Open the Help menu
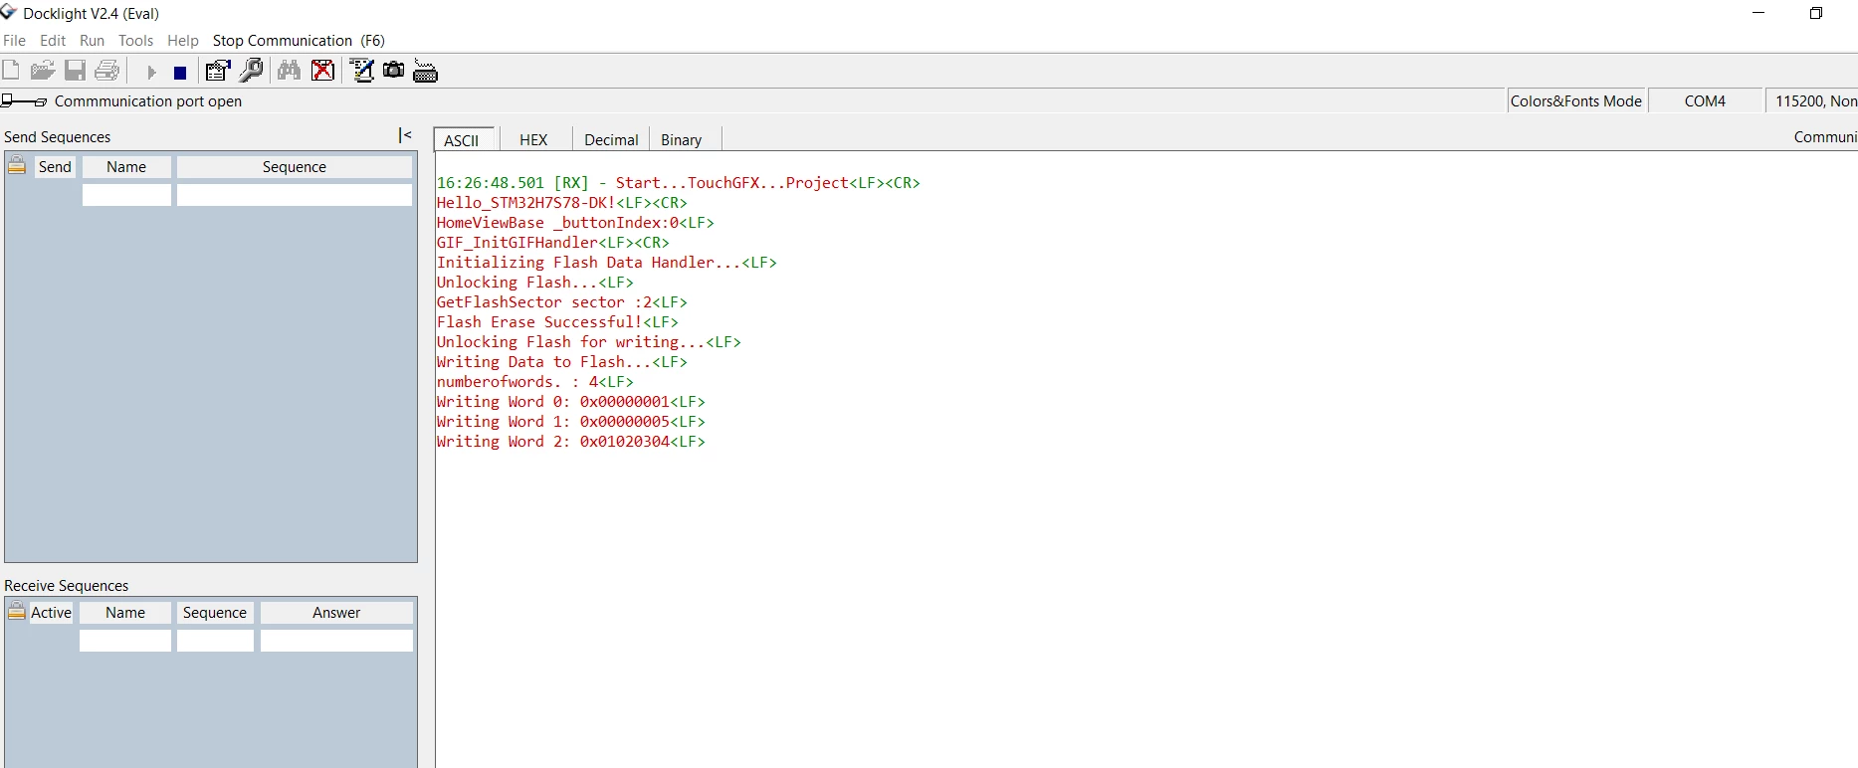1858x768 pixels. [183, 41]
